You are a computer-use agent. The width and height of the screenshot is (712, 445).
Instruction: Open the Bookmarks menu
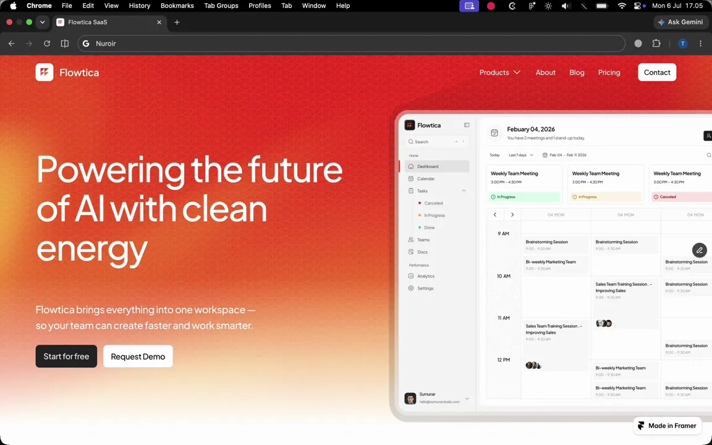pyautogui.click(x=177, y=6)
